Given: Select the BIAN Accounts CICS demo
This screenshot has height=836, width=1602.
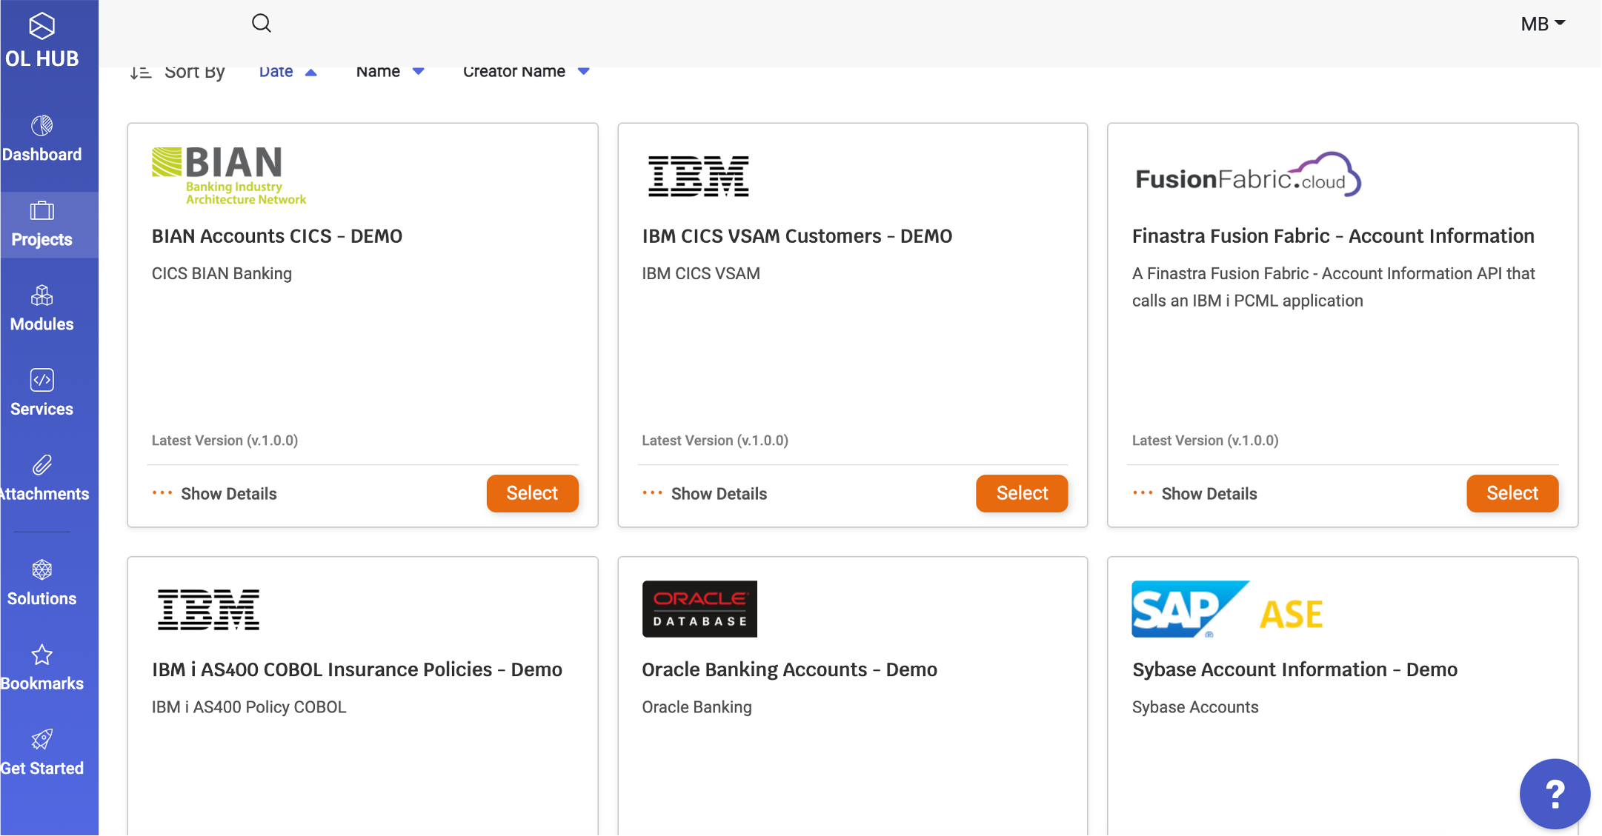Looking at the screenshot, I should (532, 493).
